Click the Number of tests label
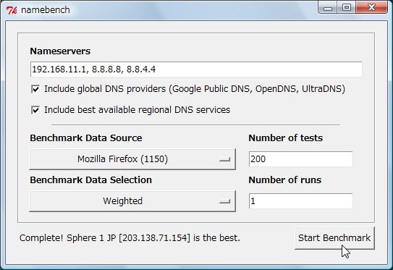This screenshot has width=393, height=270. [x=285, y=138]
